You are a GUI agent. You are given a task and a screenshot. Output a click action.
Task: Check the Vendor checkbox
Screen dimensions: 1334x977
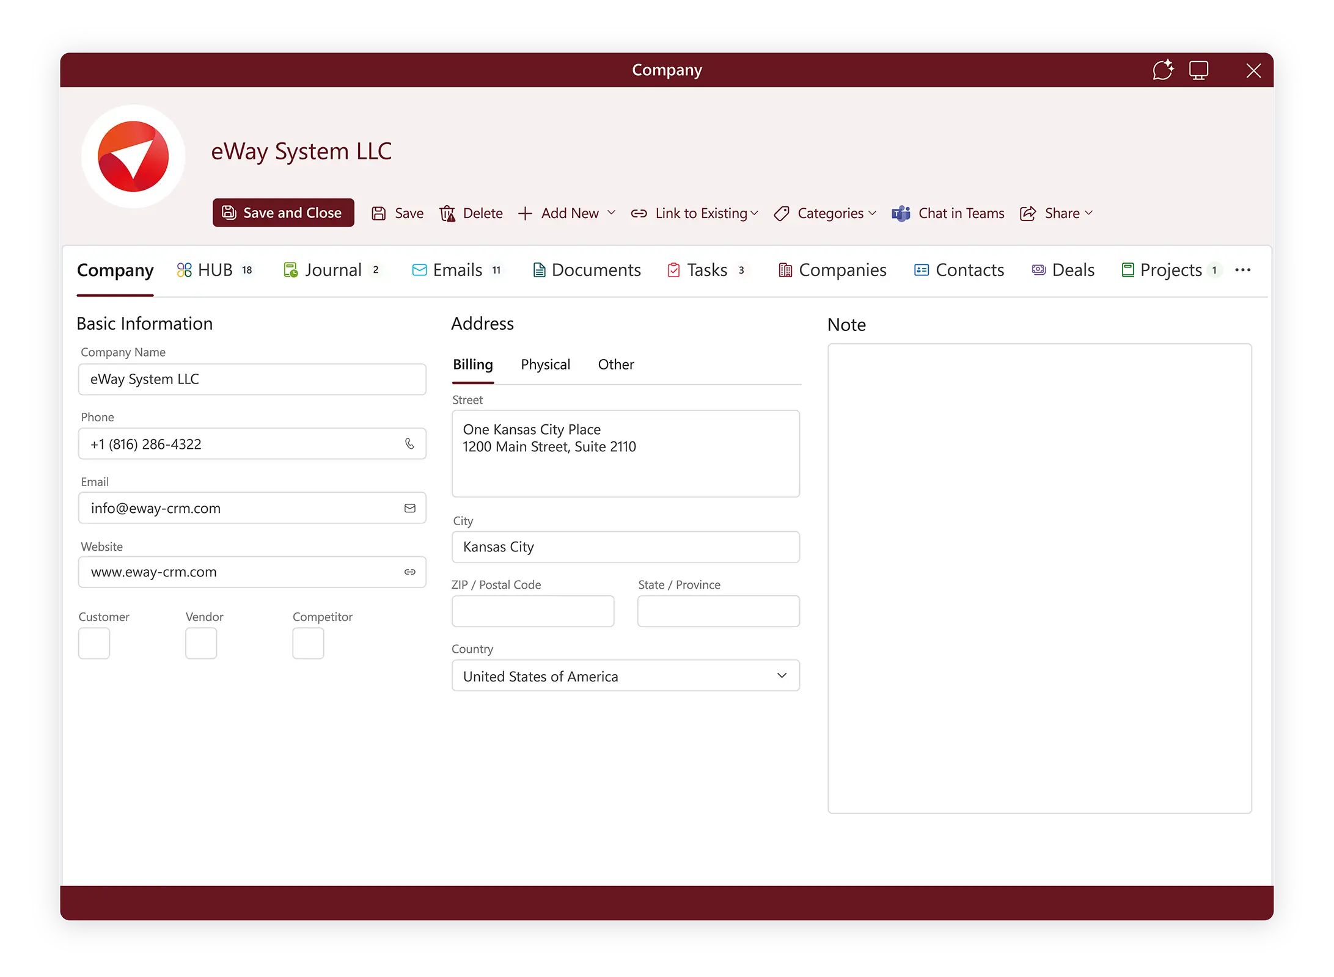200,642
